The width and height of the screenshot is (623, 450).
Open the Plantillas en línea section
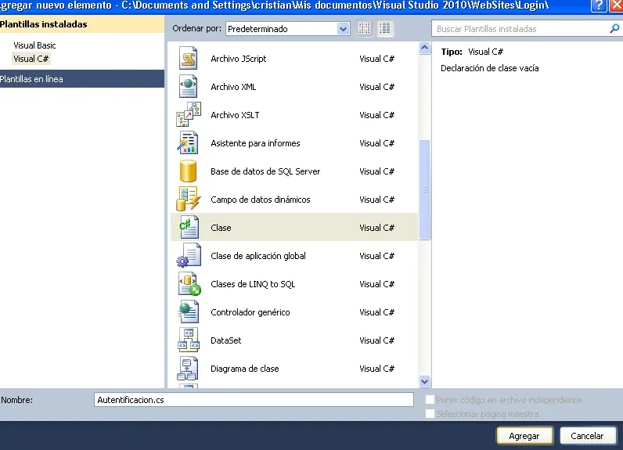point(82,78)
